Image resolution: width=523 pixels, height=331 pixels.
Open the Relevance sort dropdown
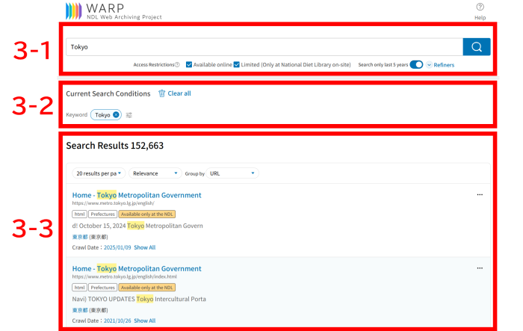(155, 173)
